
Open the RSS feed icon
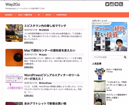[121, 4]
